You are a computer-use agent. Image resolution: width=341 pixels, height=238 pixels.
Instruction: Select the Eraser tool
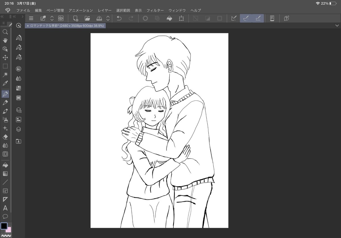click(x=5, y=137)
